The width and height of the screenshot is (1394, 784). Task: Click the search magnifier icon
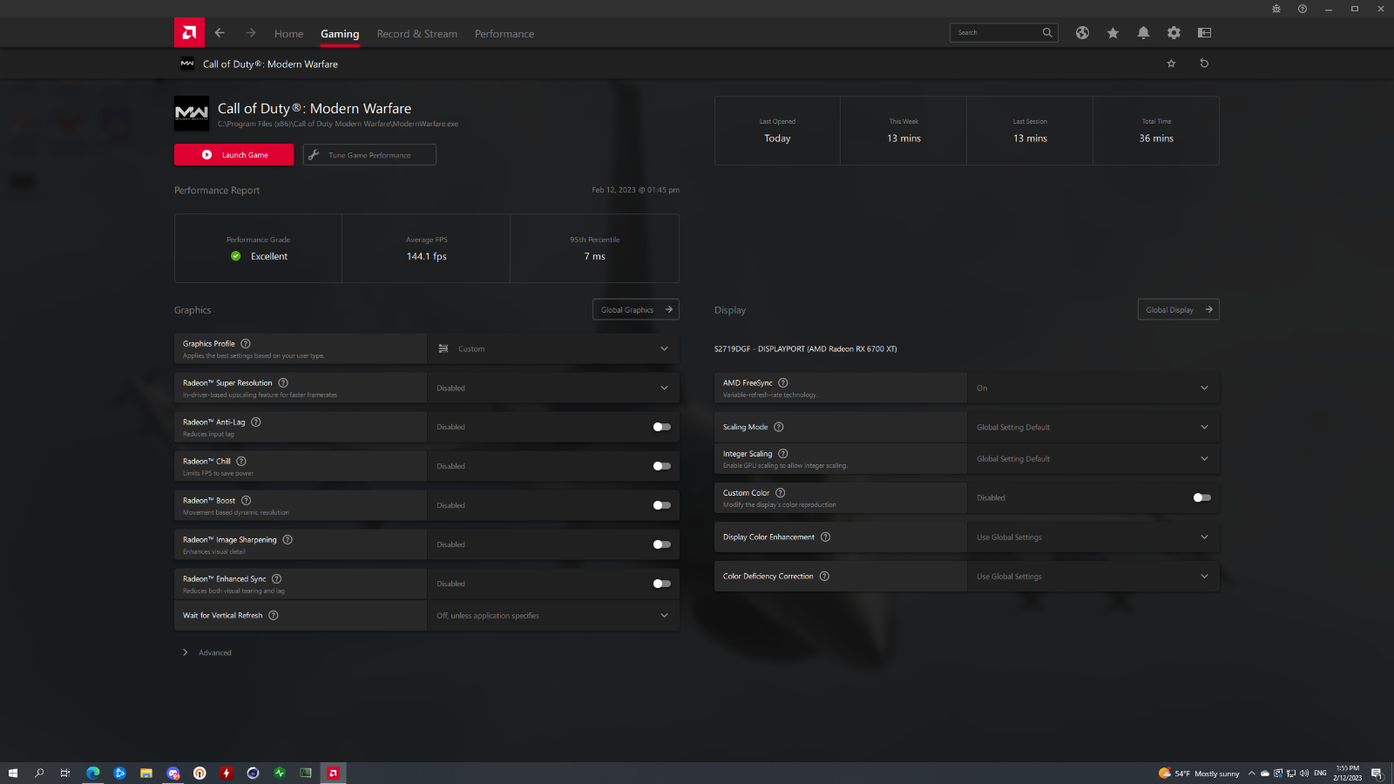pos(1047,33)
